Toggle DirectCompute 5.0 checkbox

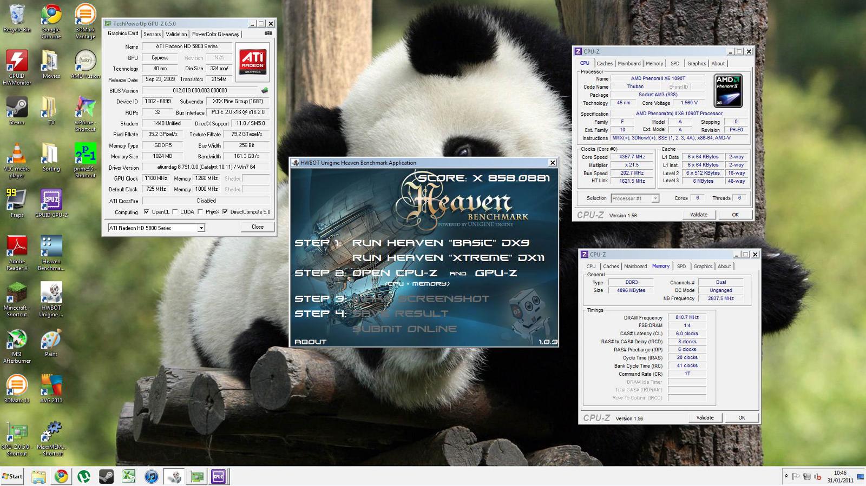click(225, 212)
